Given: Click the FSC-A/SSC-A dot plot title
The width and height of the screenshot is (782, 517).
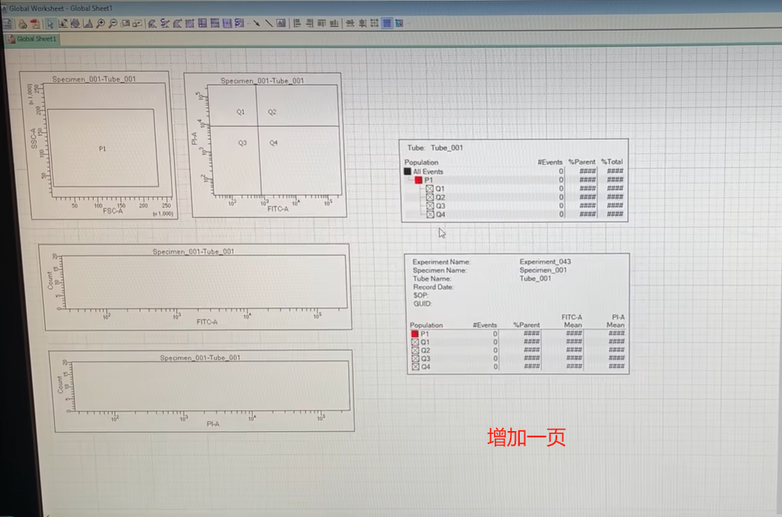Looking at the screenshot, I should point(93,79).
